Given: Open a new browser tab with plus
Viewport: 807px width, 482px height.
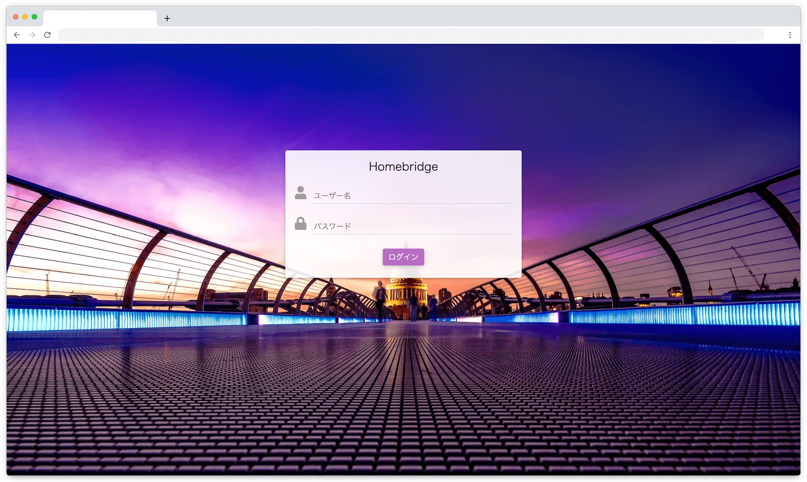Looking at the screenshot, I should pos(167,19).
